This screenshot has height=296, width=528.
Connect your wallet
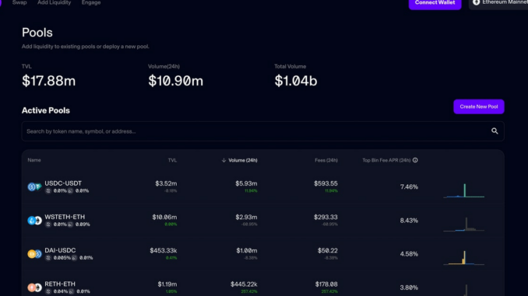435,3
